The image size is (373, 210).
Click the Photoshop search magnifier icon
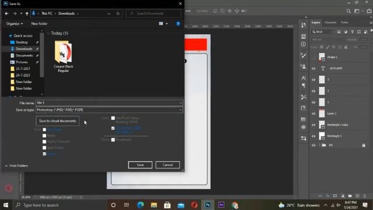pyautogui.click(x=349, y=11)
